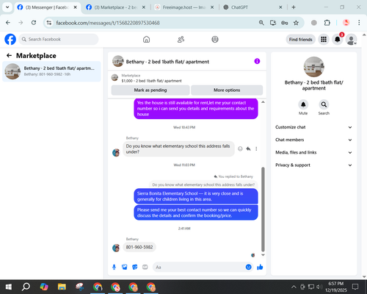This screenshot has height=294, width=367.
Task: Click the Marketplace listing $1,000 link
Action: [151, 81]
